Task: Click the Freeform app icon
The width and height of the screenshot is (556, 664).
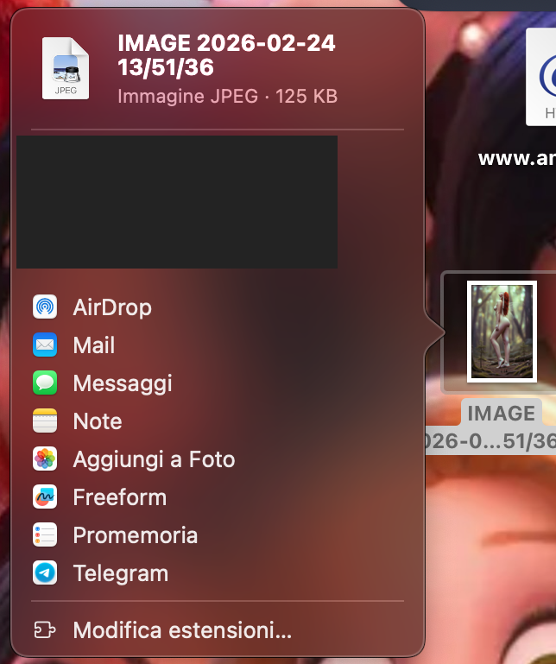Action: coord(45,496)
